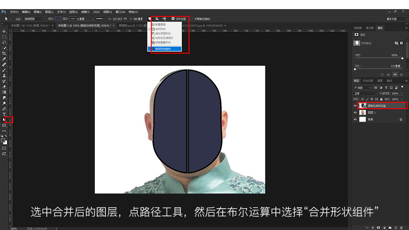Select the Crop tool

4,53
